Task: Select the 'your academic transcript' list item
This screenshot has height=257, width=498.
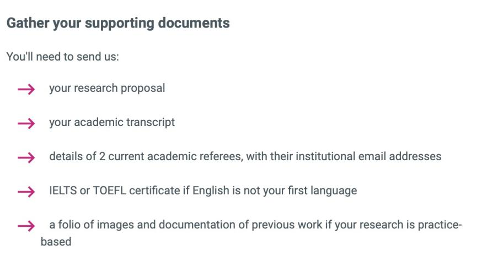Action: 112,122
